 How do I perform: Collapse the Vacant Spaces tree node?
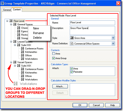(11, 62)
